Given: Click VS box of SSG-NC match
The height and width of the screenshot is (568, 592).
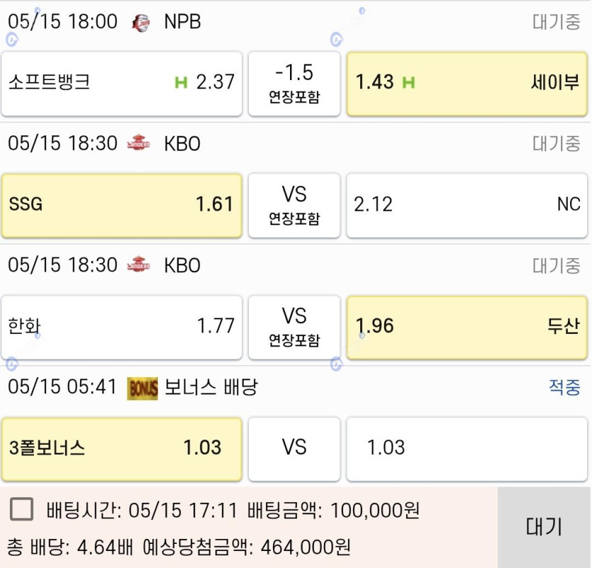Looking at the screenshot, I should point(294,206).
